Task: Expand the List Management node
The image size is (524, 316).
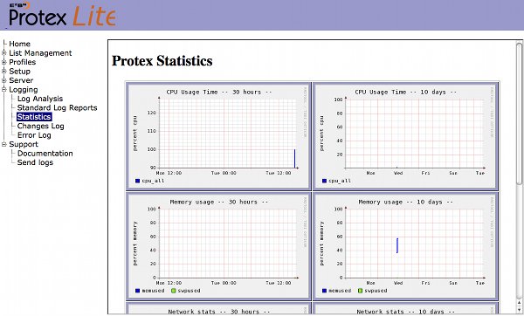Action: pyautogui.click(x=4, y=52)
